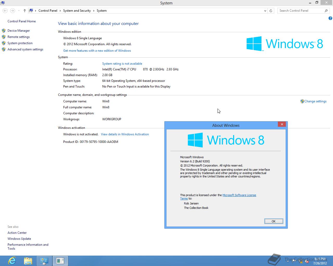
Task: Click the shield icon next to Device Manager
Action: [4, 31]
